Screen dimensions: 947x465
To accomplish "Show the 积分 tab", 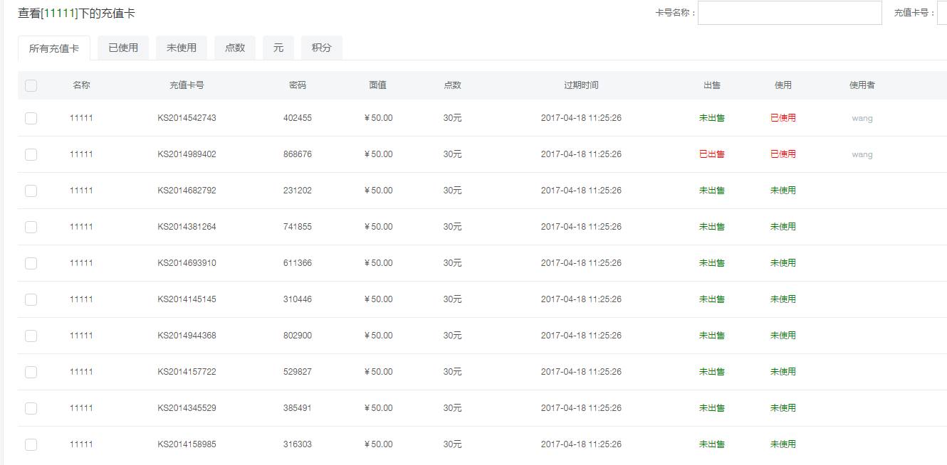I will click(322, 48).
